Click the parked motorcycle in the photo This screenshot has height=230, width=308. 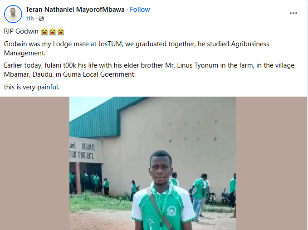(x=225, y=196)
